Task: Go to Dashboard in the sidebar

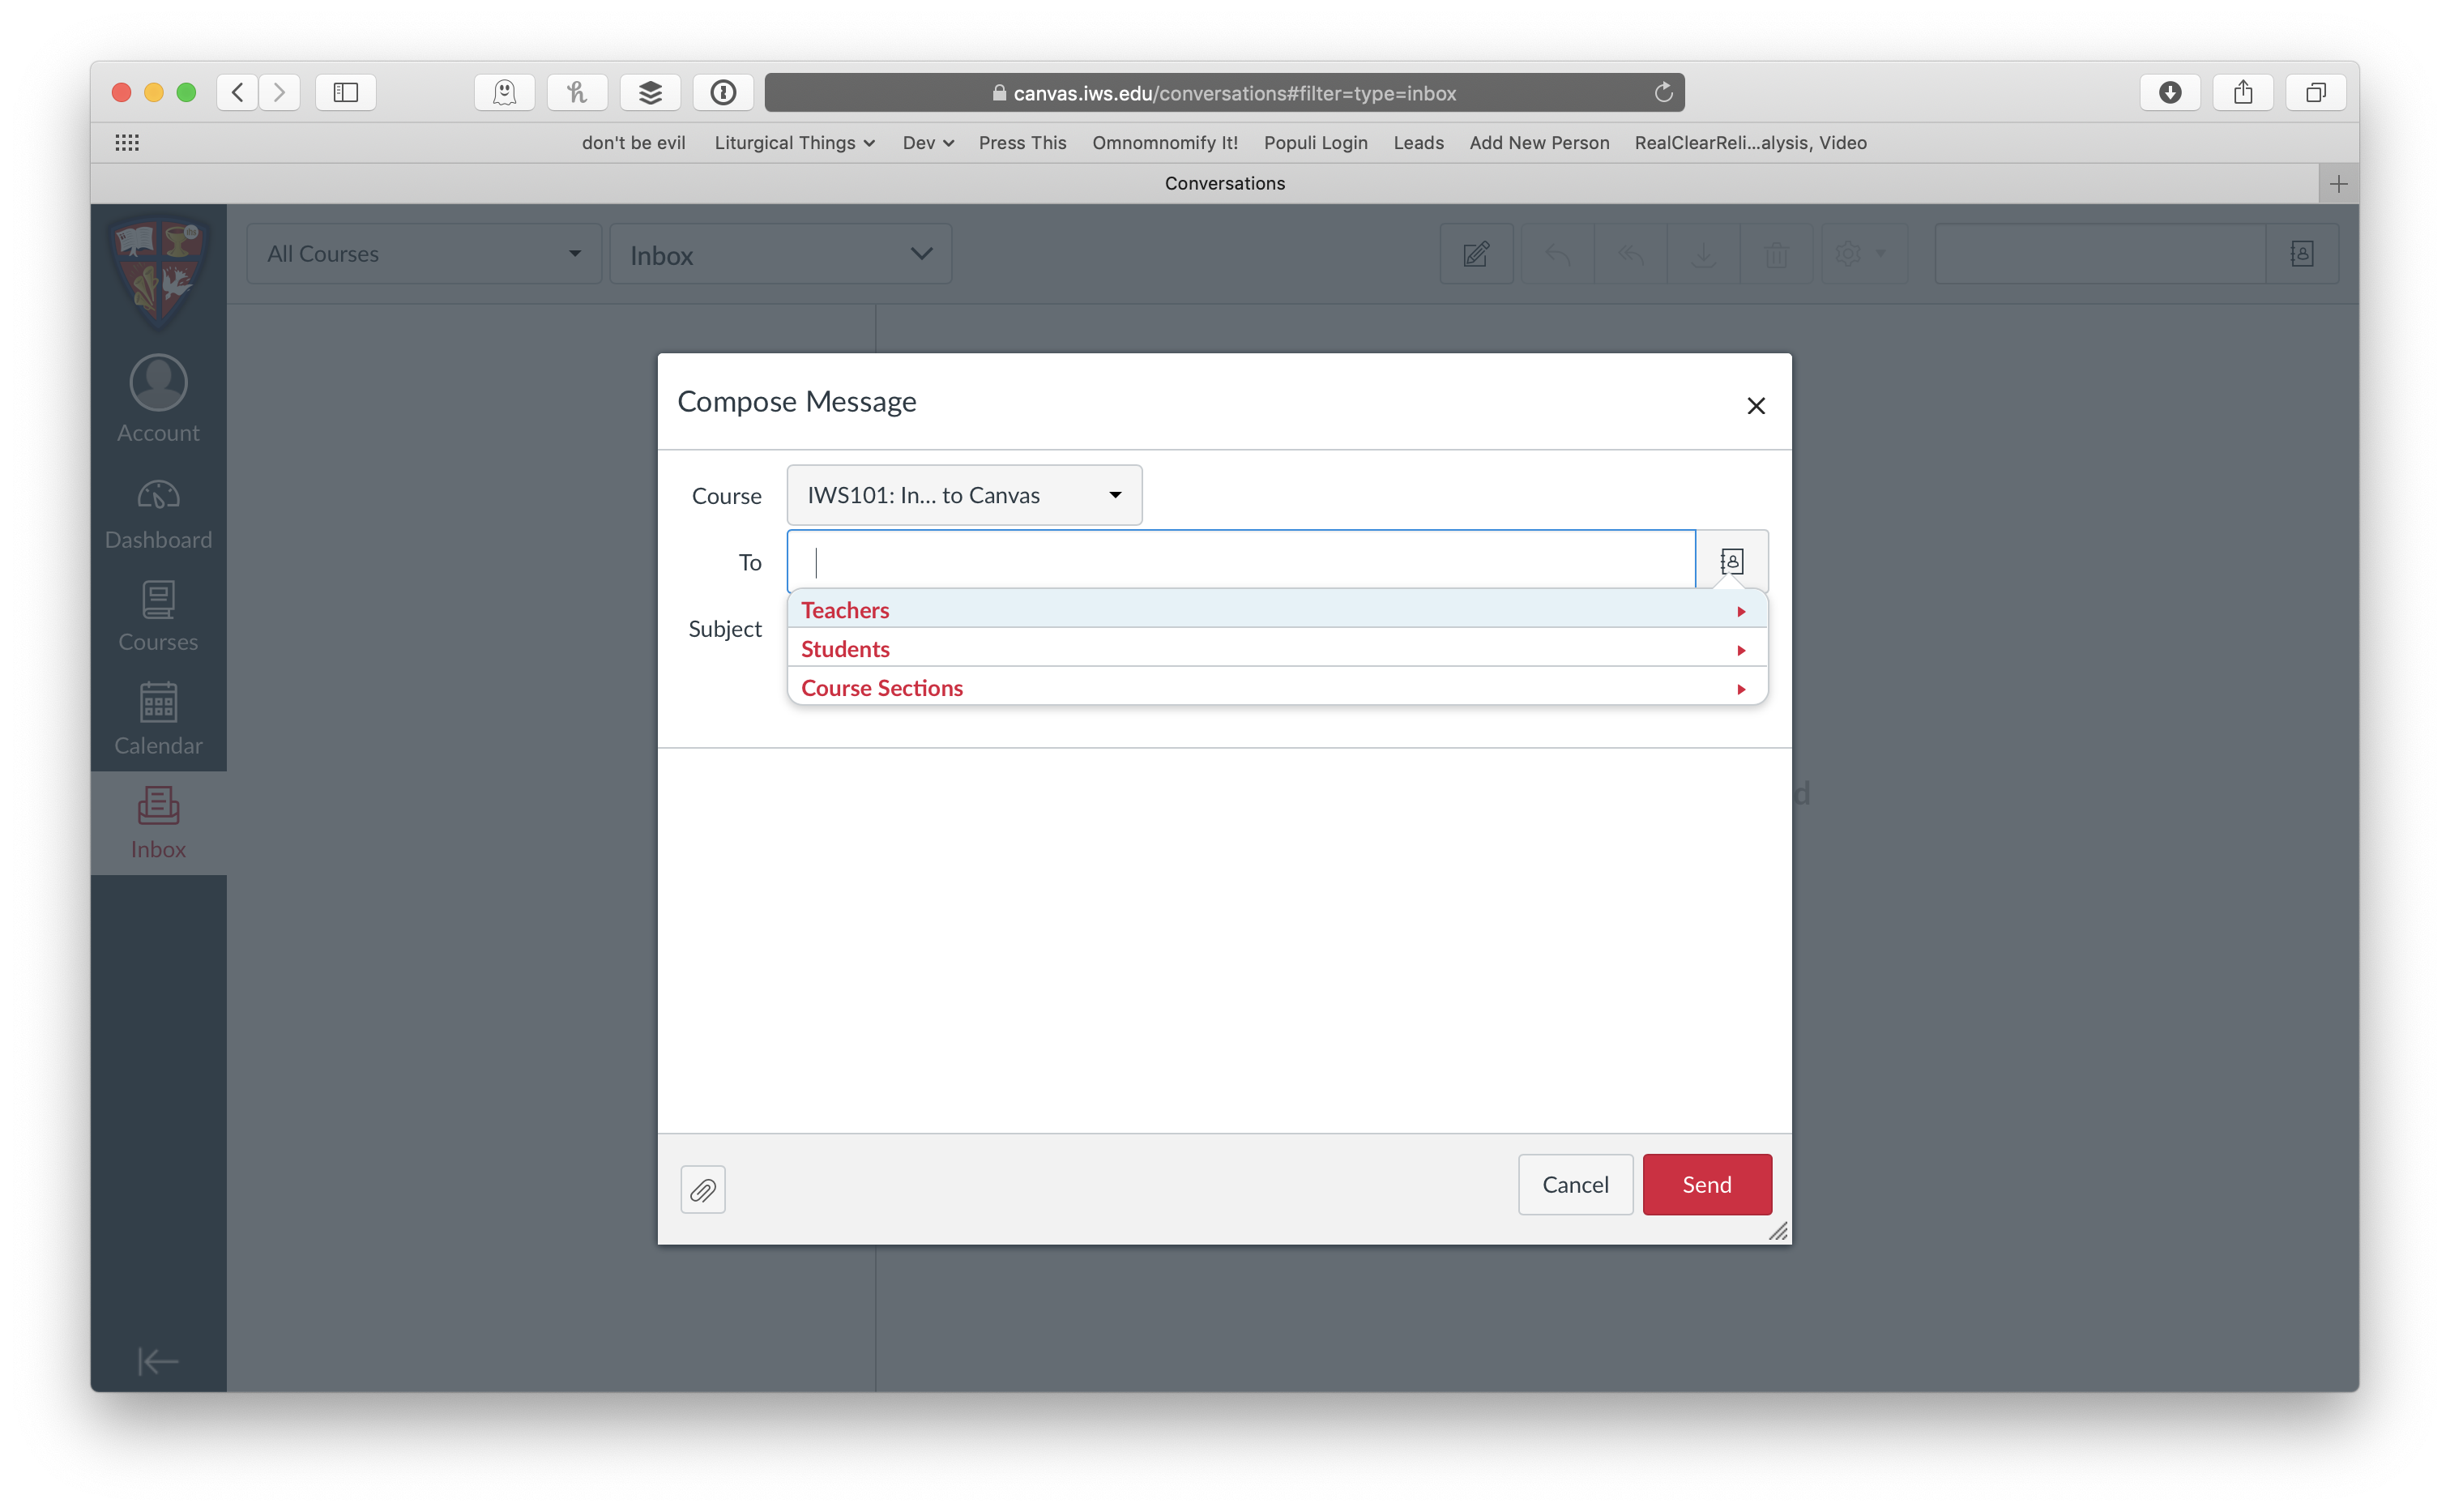Action: [x=158, y=515]
